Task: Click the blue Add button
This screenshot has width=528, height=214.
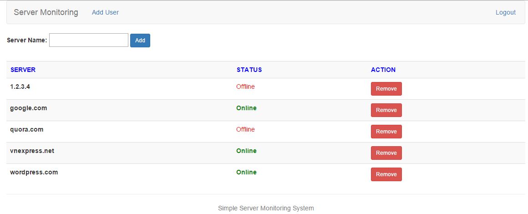Action: [x=140, y=41]
